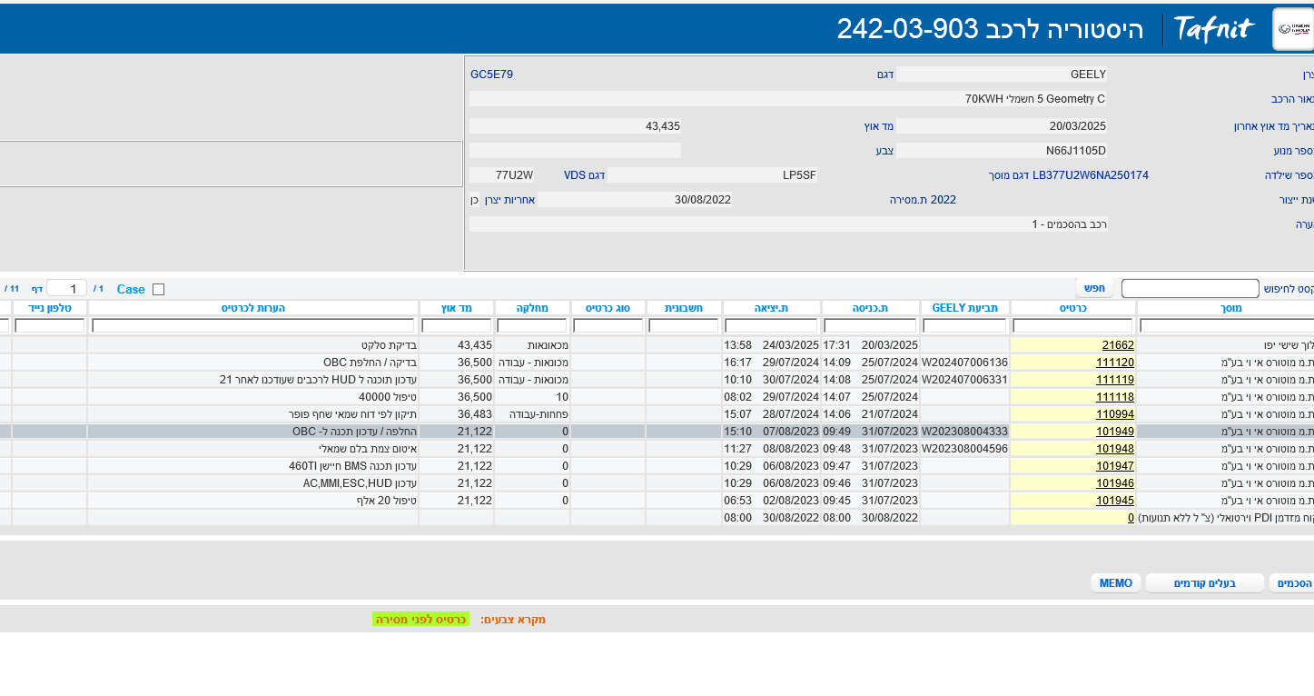Screen dimensions: 1314x696
Task: Sort by כרטיס column header
Action: (x=1072, y=308)
